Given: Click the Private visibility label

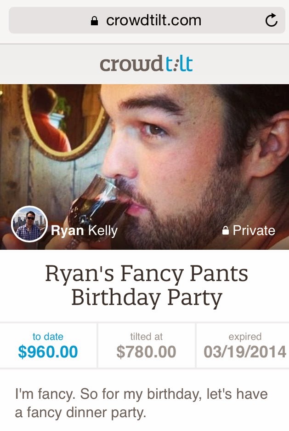Looking at the screenshot, I should (254, 230).
